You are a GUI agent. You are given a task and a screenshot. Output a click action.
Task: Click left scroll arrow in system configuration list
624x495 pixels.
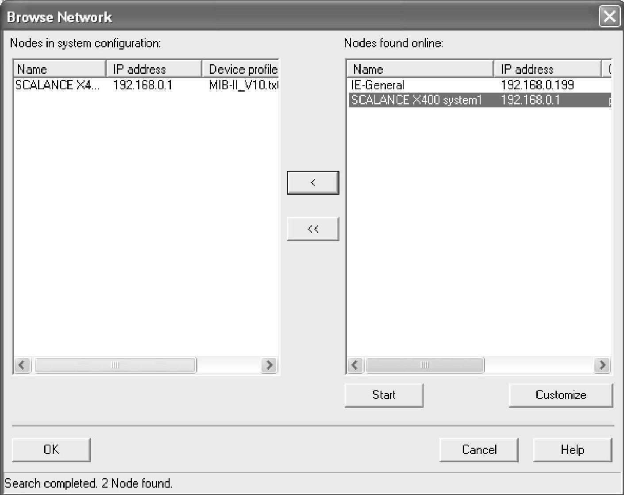pos(23,365)
